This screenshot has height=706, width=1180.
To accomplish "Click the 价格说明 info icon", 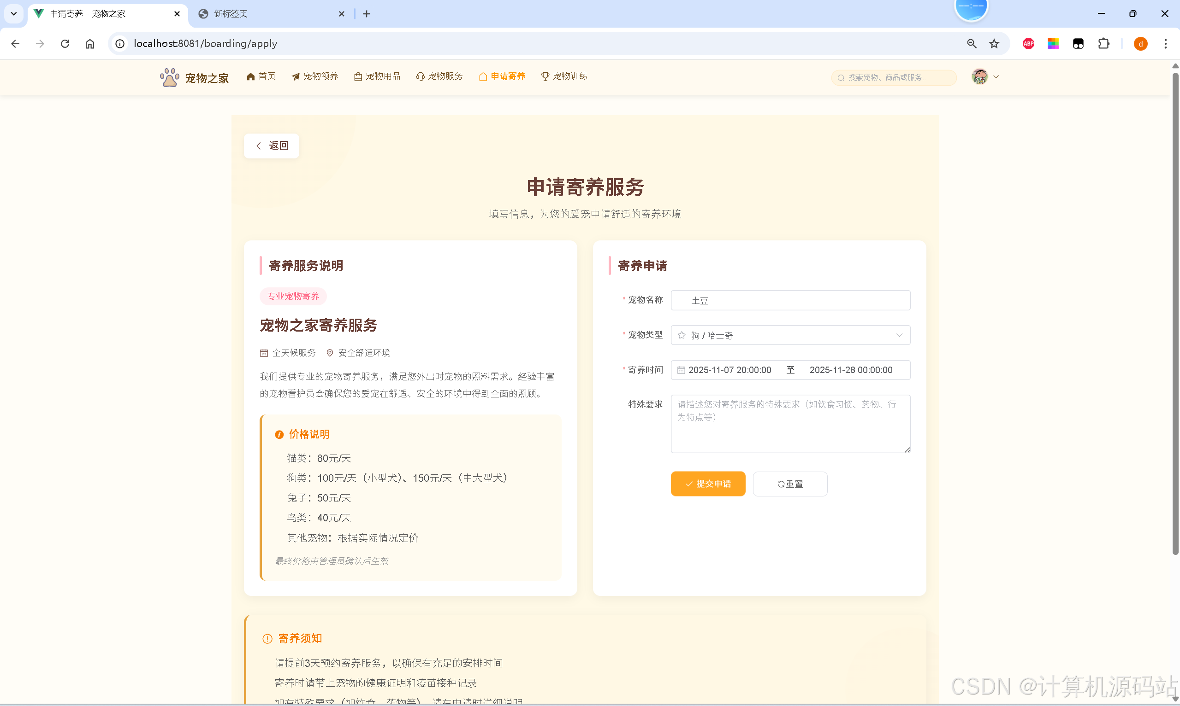I will coord(279,434).
